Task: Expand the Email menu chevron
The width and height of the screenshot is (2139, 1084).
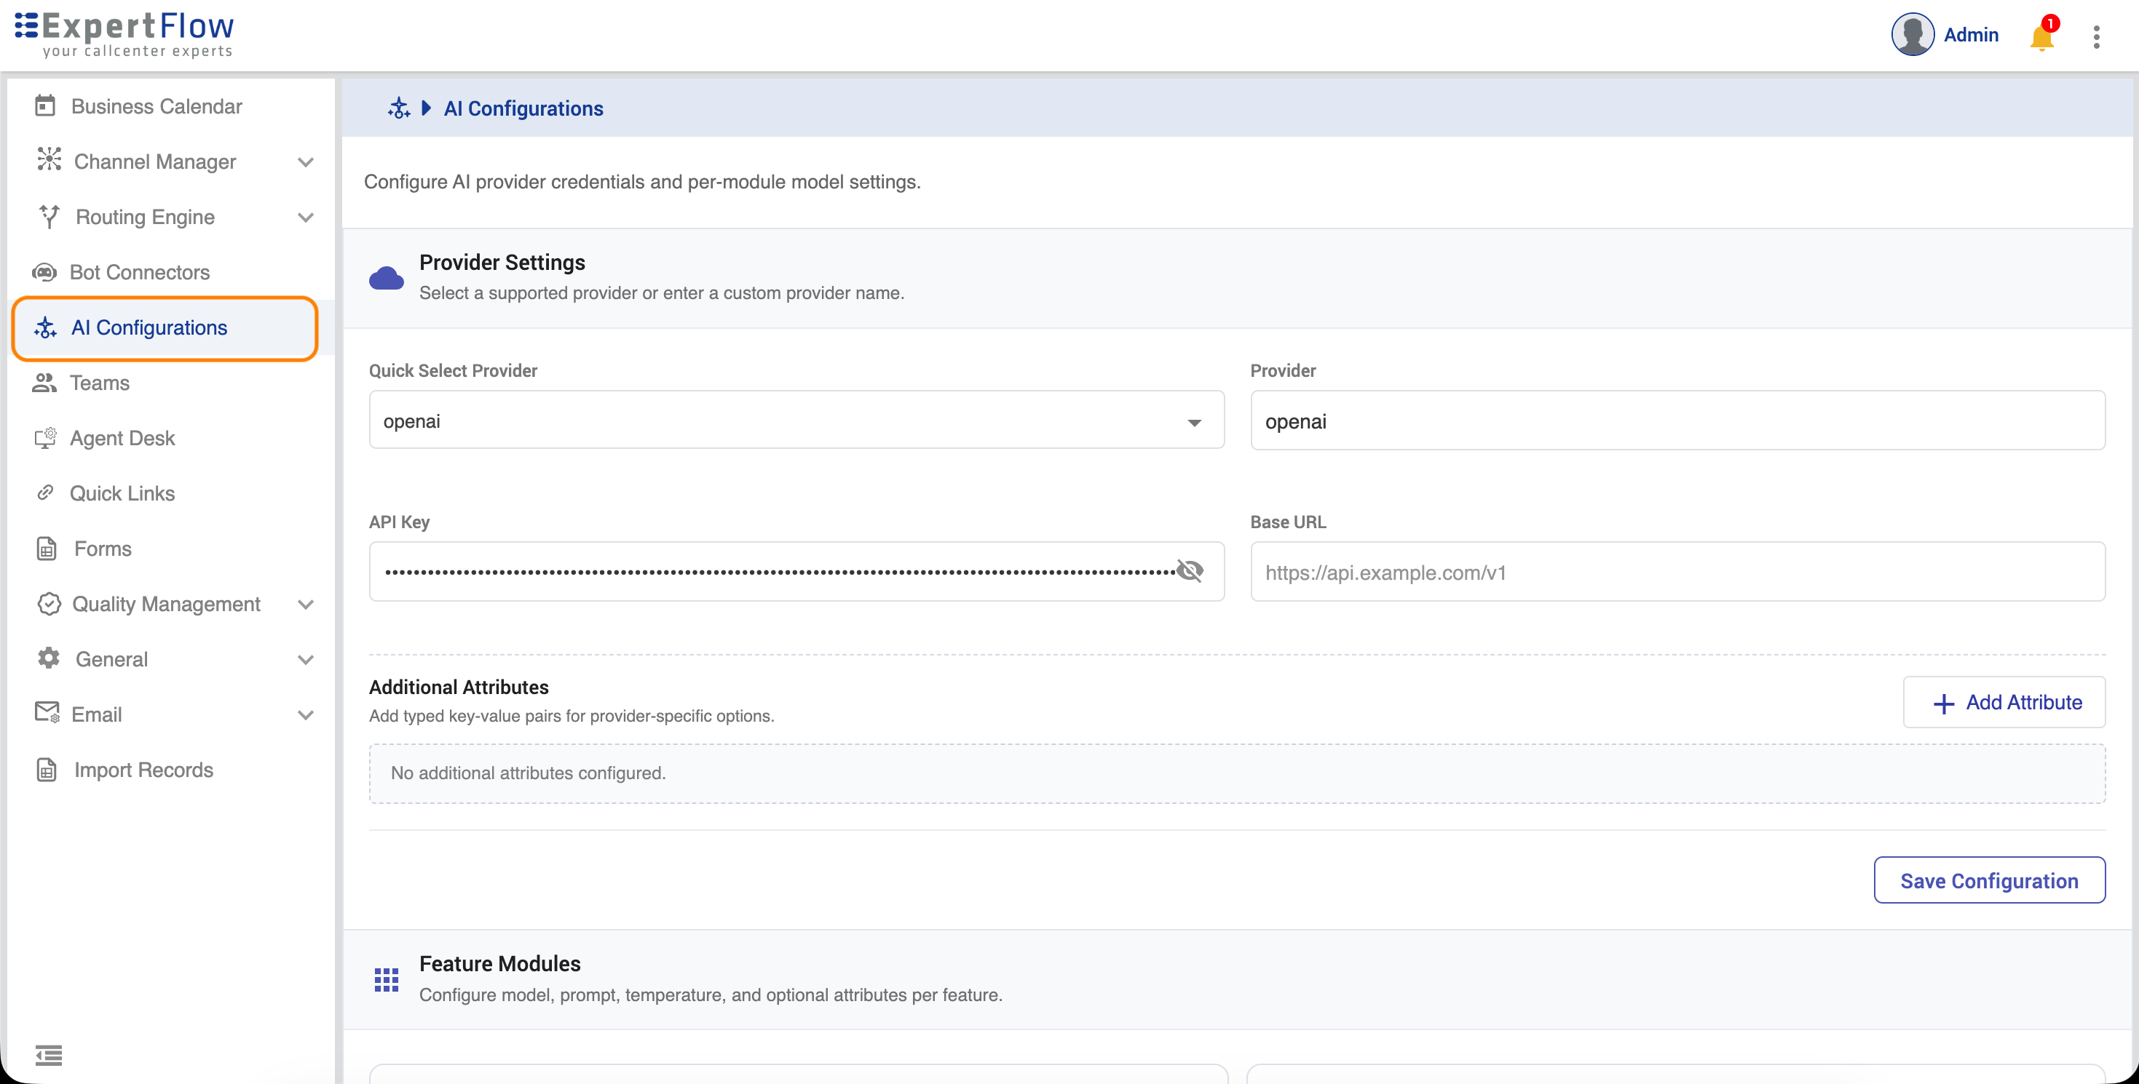Action: tap(306, 714)
